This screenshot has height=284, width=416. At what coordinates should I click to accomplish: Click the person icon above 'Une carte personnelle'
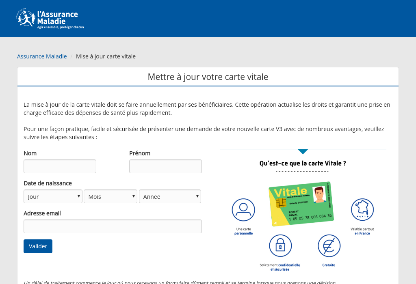click(243, 210)
